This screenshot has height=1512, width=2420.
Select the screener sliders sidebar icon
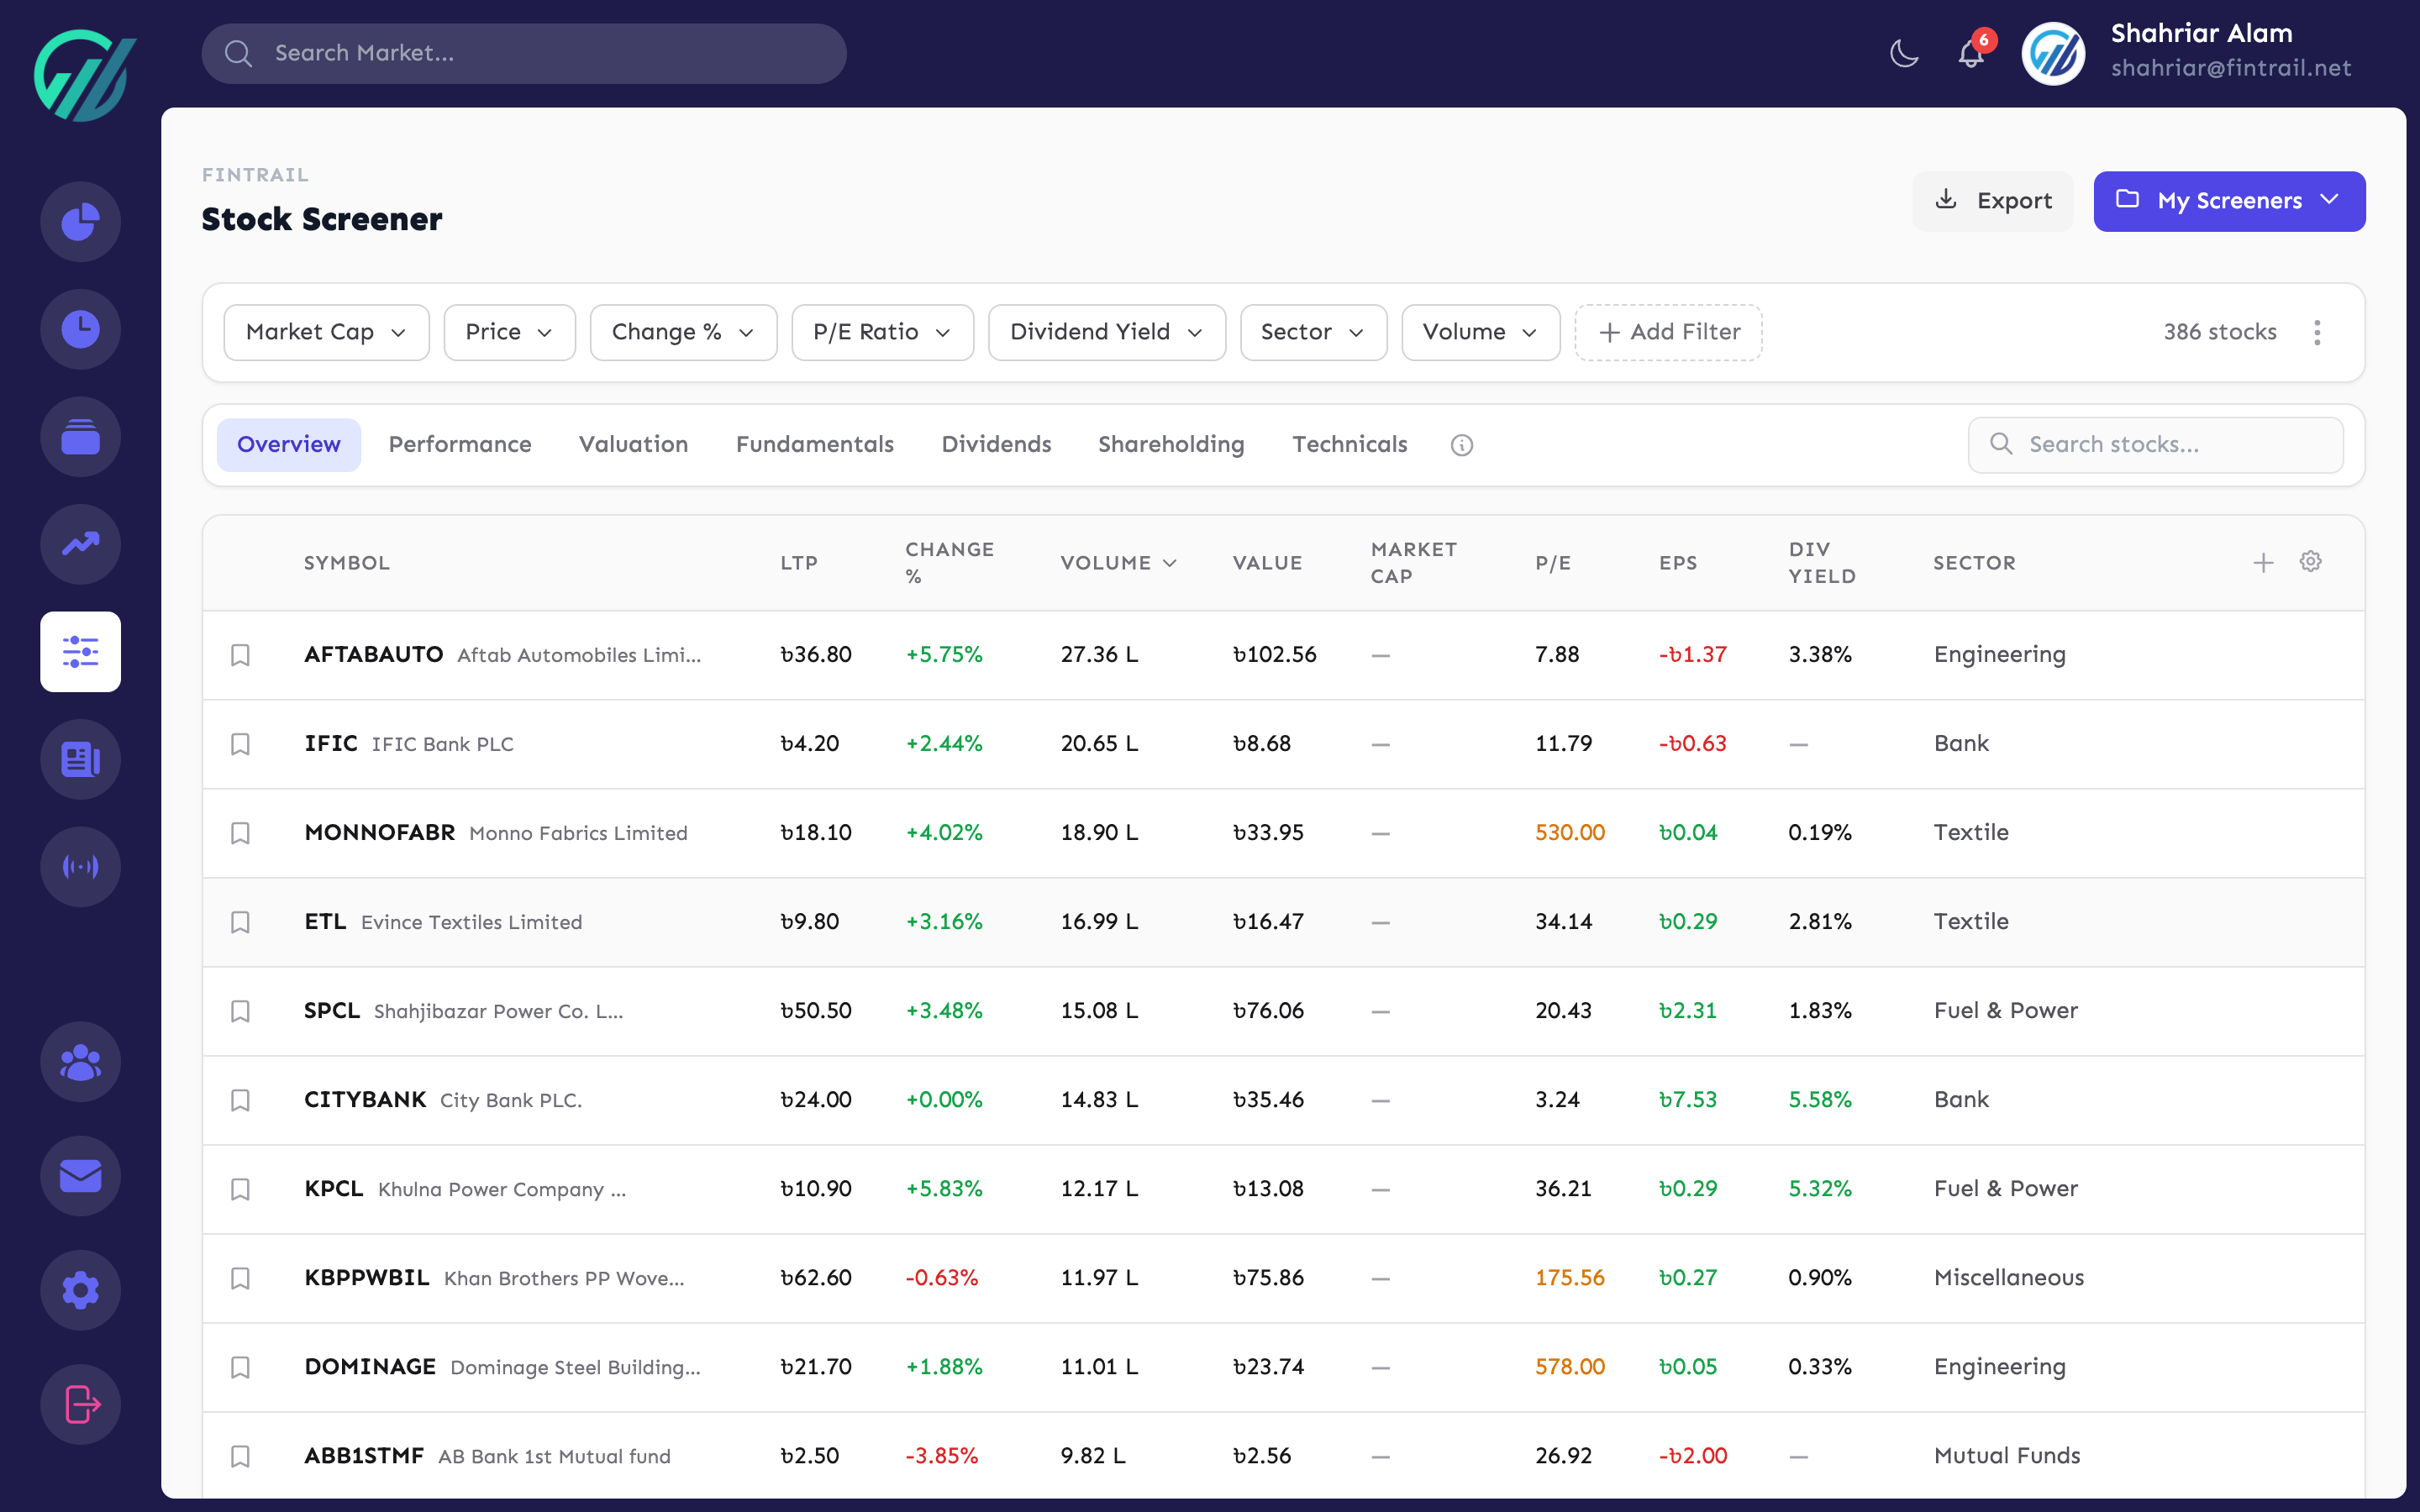[x=80, y=652]
